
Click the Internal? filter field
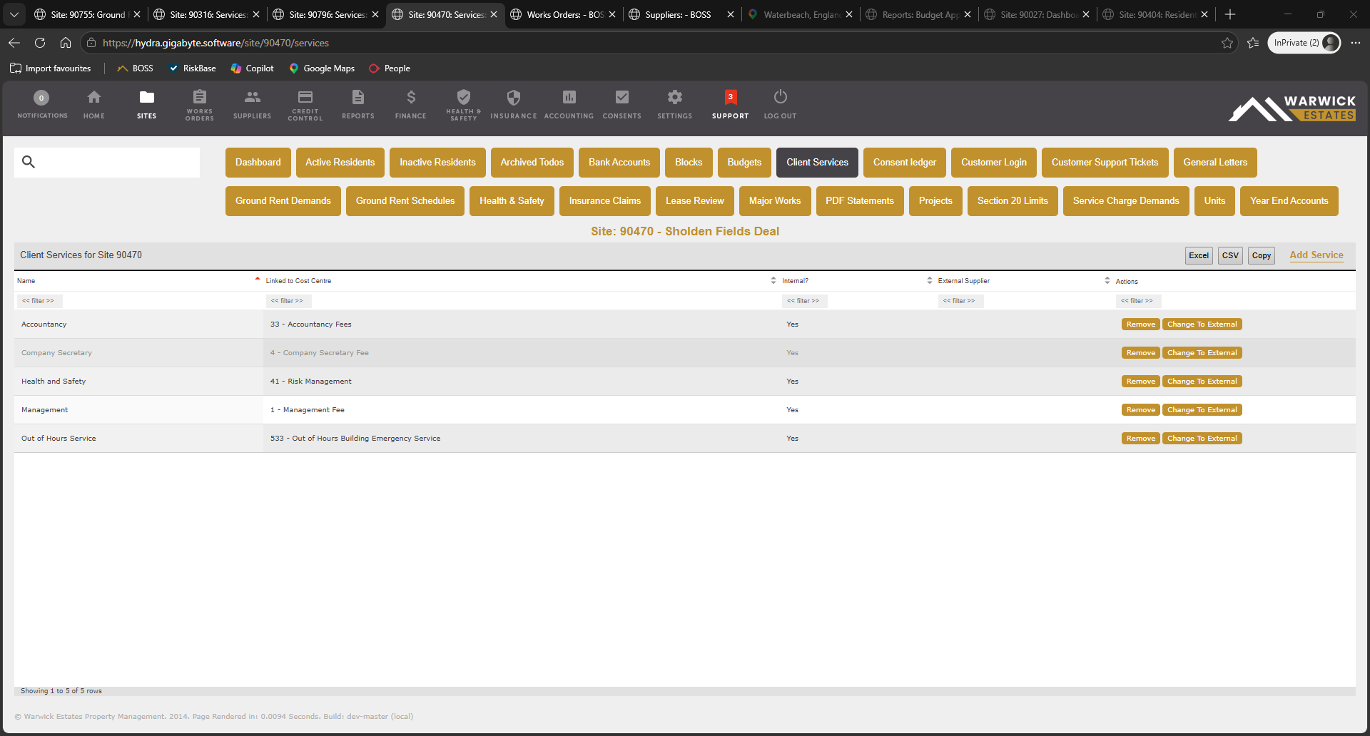click(805, 301)
